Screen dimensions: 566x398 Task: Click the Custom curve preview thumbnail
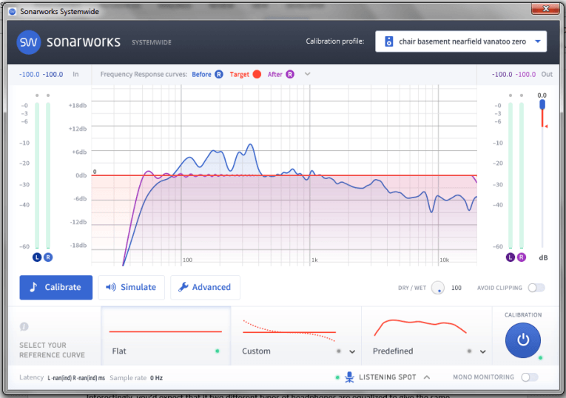(289, 331)
